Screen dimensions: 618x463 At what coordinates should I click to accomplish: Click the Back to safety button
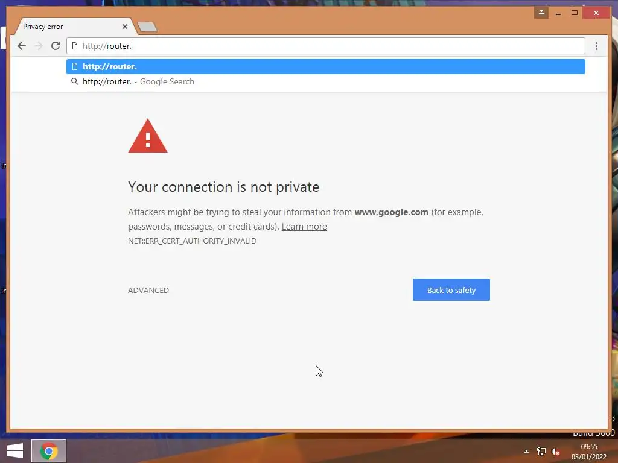451,290
